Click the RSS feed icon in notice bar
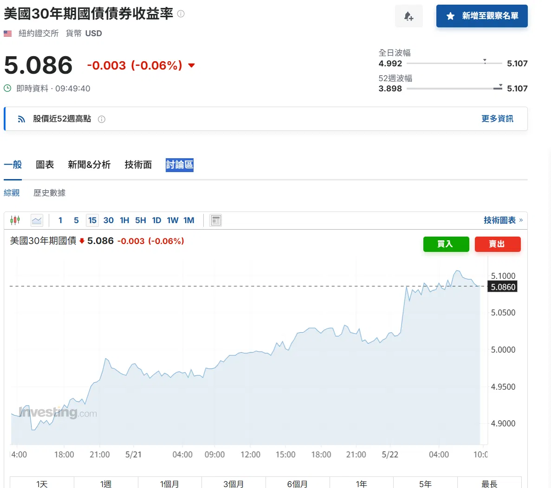The width and height of the screenshot is (551, 488). (21, 119)
